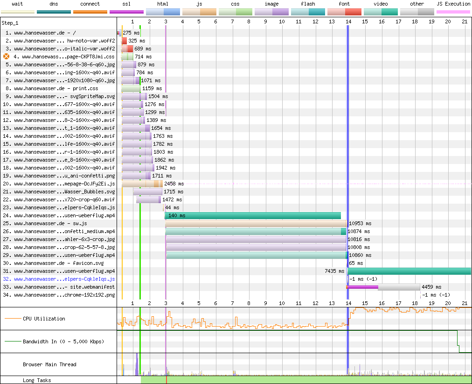The image size is (472, 384).
Task: Click the 10953 ms timing label
Action: point(360,223)
